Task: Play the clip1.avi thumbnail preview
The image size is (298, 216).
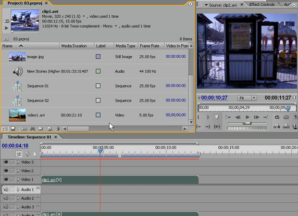Action: [x=6, y=28]
